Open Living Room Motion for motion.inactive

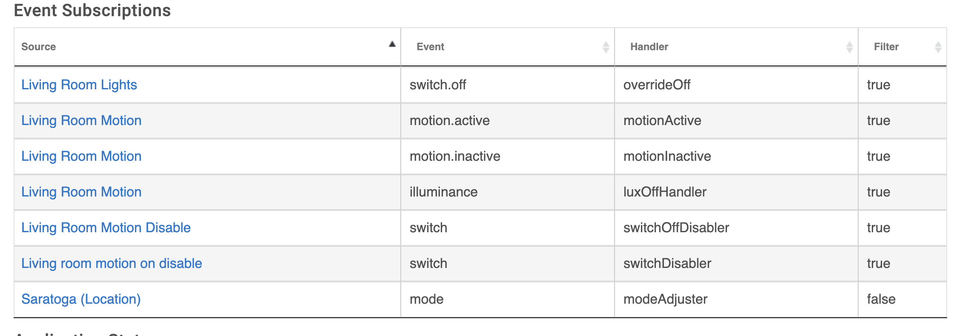(81, 156)
